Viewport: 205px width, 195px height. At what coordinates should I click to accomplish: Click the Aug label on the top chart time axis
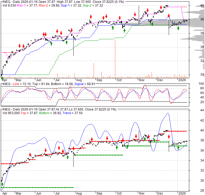tap(78, 80)
